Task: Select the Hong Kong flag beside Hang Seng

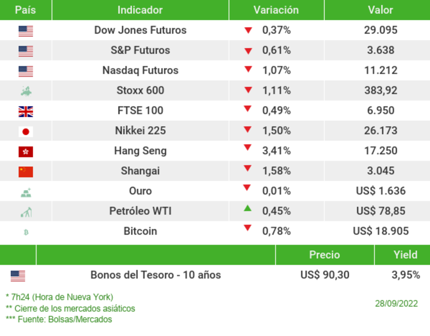Action: tap(26, 152)
